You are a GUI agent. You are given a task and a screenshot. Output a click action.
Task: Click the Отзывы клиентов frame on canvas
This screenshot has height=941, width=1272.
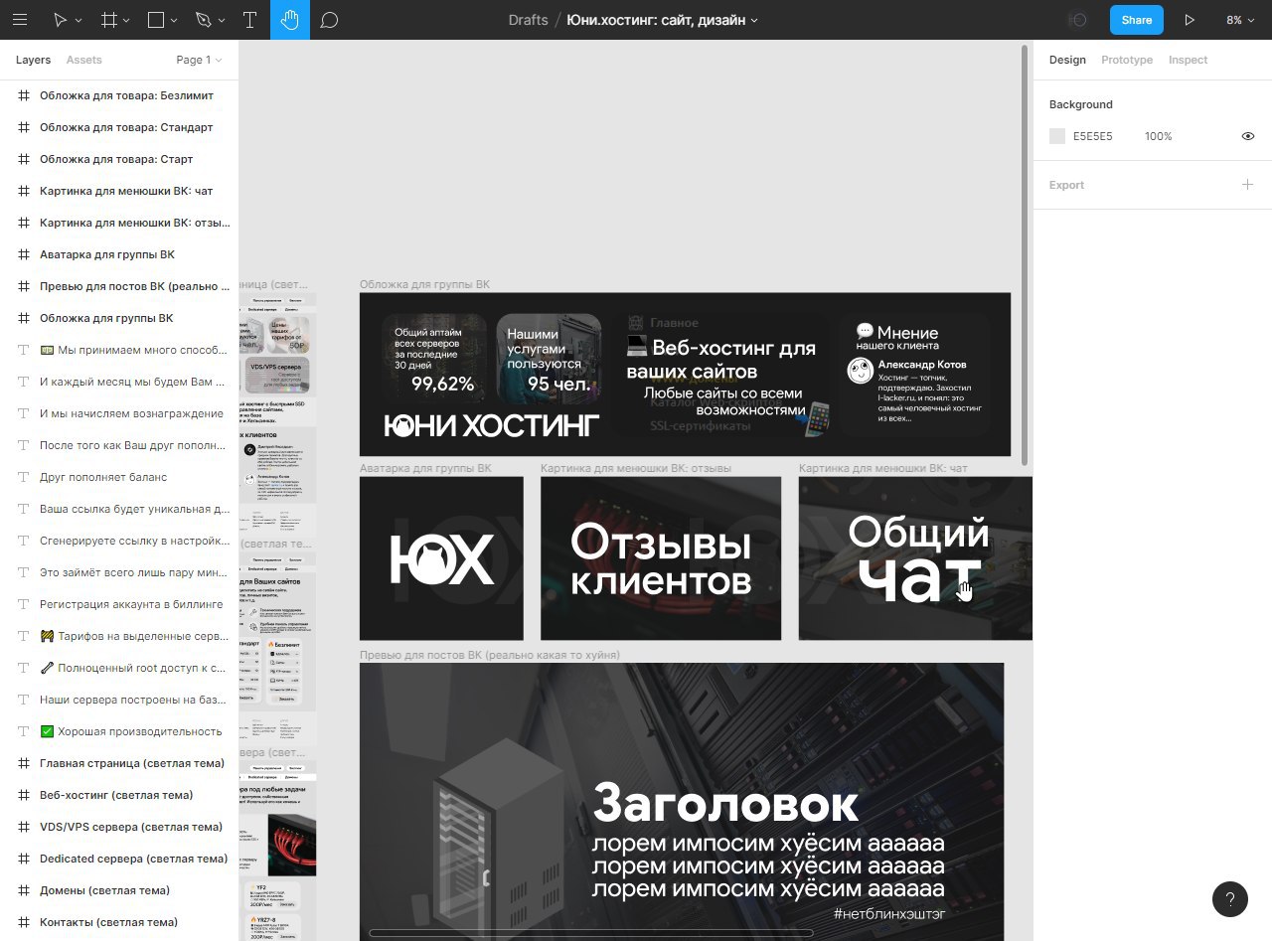click(x=661, y=558)
